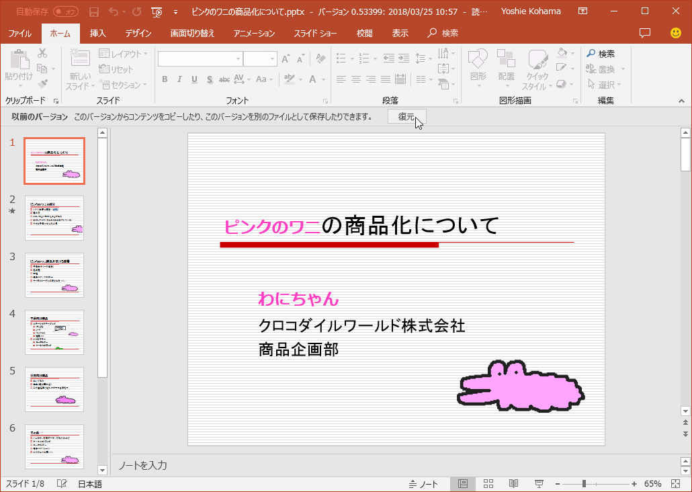This screenshot has width=692, height=492.
Task: Collapse the ribbon with the chevron
Action: click(682, 101)
